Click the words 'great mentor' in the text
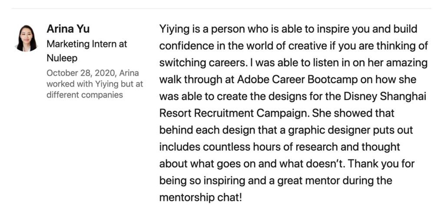The image size is (445, 213). (x=309, y=181)
